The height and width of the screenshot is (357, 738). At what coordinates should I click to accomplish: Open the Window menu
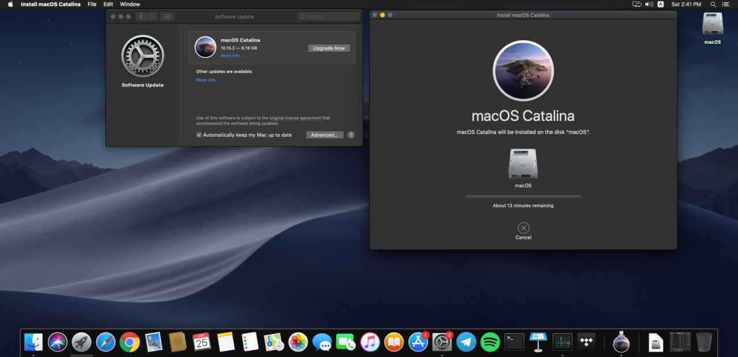click(130, 4)
